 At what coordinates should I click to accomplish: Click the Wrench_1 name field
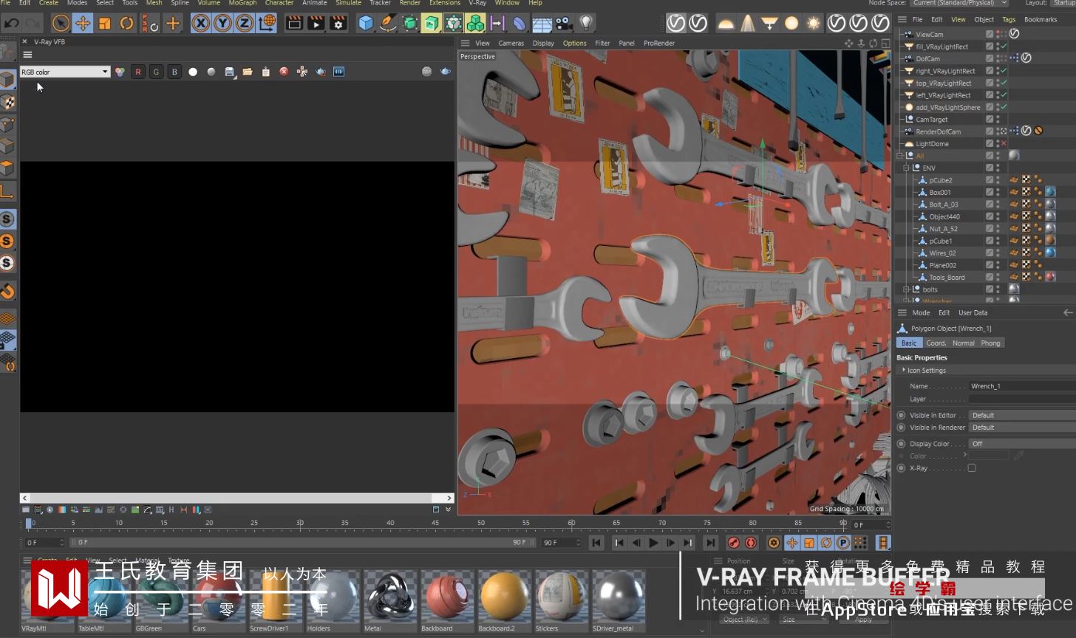coord(1022,386)
